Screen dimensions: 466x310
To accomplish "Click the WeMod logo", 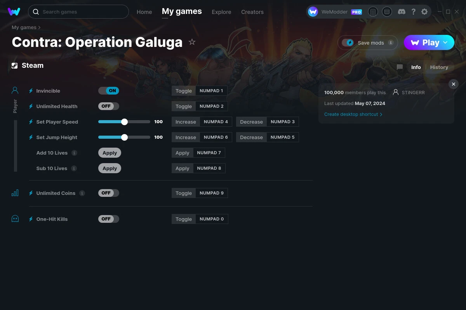I will tap(14, 12).
